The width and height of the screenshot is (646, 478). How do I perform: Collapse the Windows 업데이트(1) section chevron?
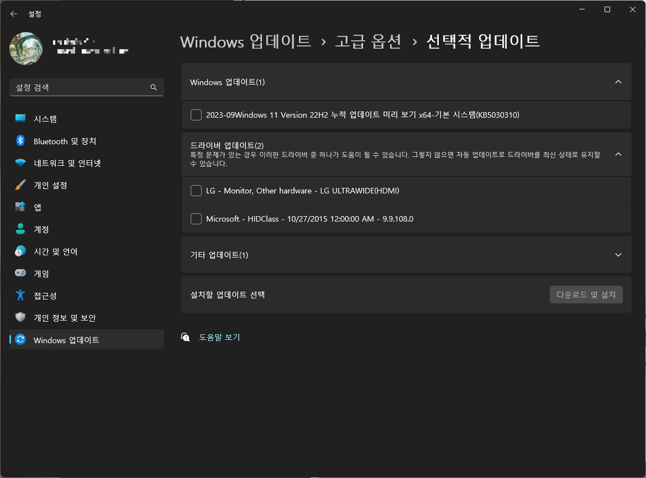(x=618, y=82)
